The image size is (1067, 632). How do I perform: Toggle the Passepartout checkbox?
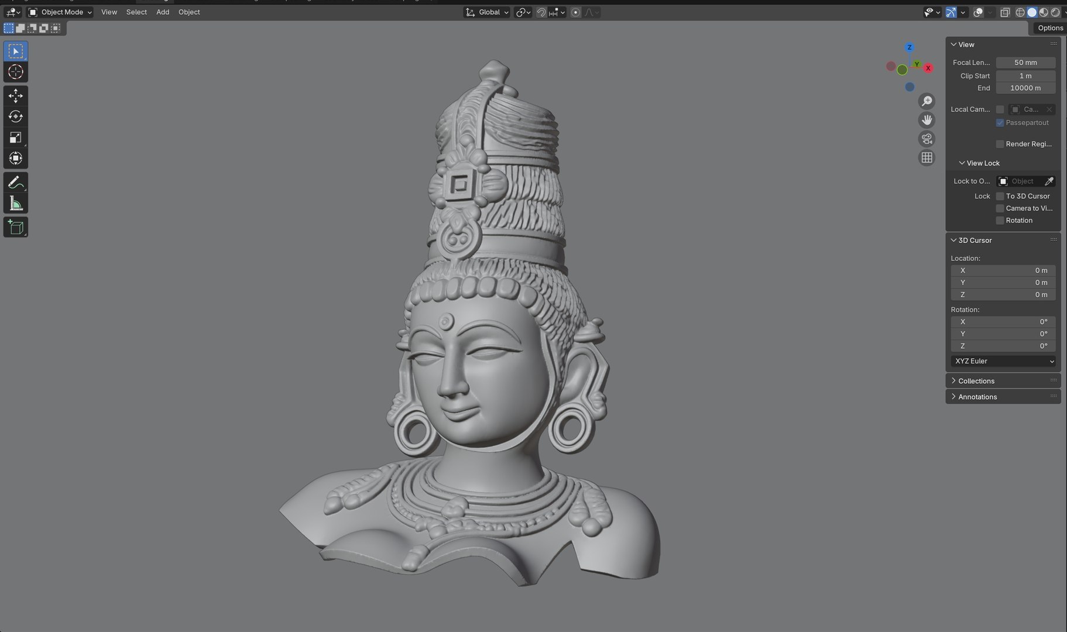click(1000, 123)
